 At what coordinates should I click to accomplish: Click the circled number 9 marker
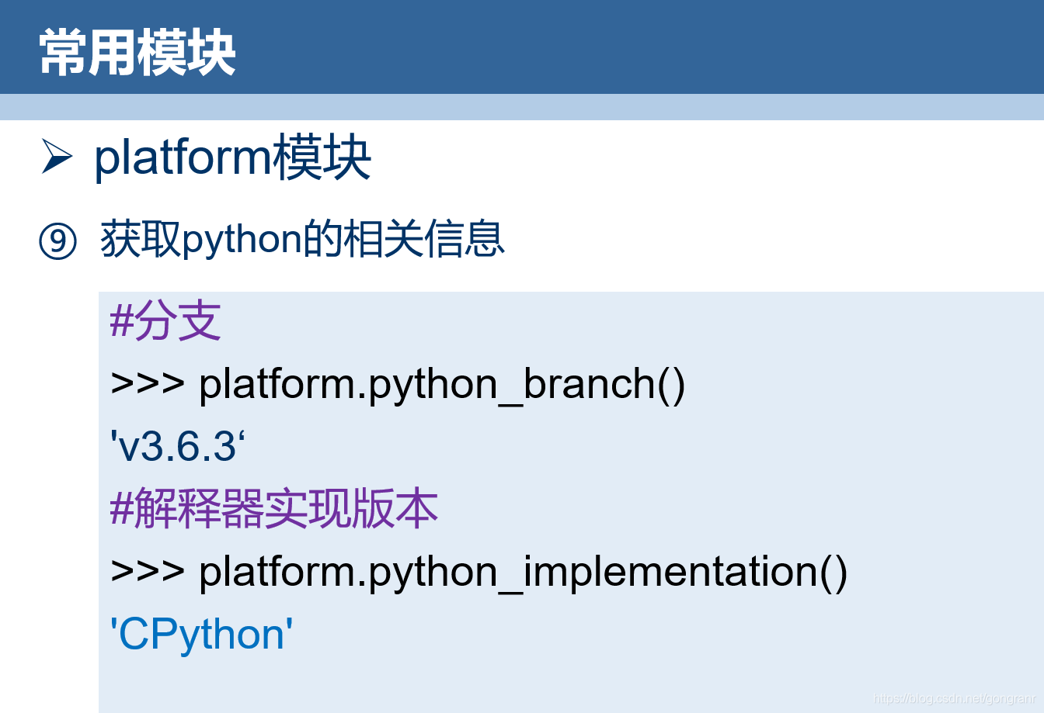coord(58,241)
